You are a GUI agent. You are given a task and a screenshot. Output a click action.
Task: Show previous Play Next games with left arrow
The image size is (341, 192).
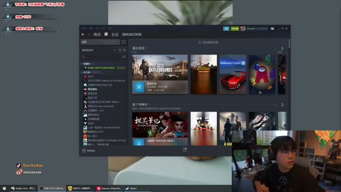click(x=276, y=105)
